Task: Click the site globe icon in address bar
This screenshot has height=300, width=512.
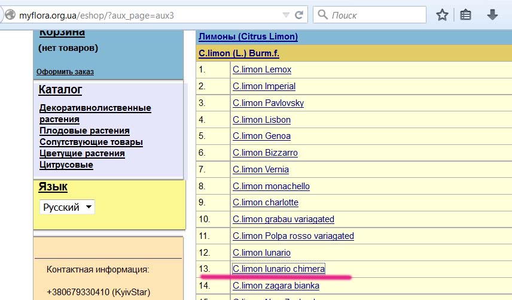Action: [8, 15]
